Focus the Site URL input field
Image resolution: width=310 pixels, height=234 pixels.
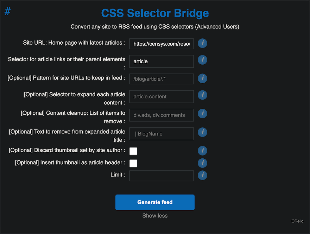coord(161,44)
